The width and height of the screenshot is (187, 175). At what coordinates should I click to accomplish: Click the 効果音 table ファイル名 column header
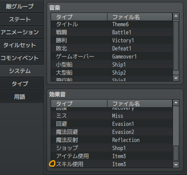point(140,104)
